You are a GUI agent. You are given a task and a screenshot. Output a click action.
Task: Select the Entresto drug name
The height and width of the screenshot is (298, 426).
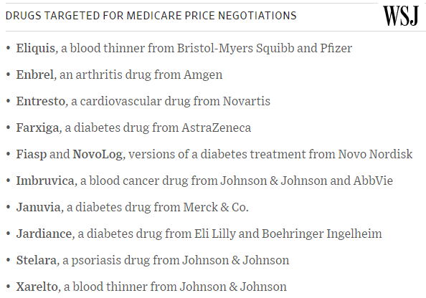[x=41, y=101]
